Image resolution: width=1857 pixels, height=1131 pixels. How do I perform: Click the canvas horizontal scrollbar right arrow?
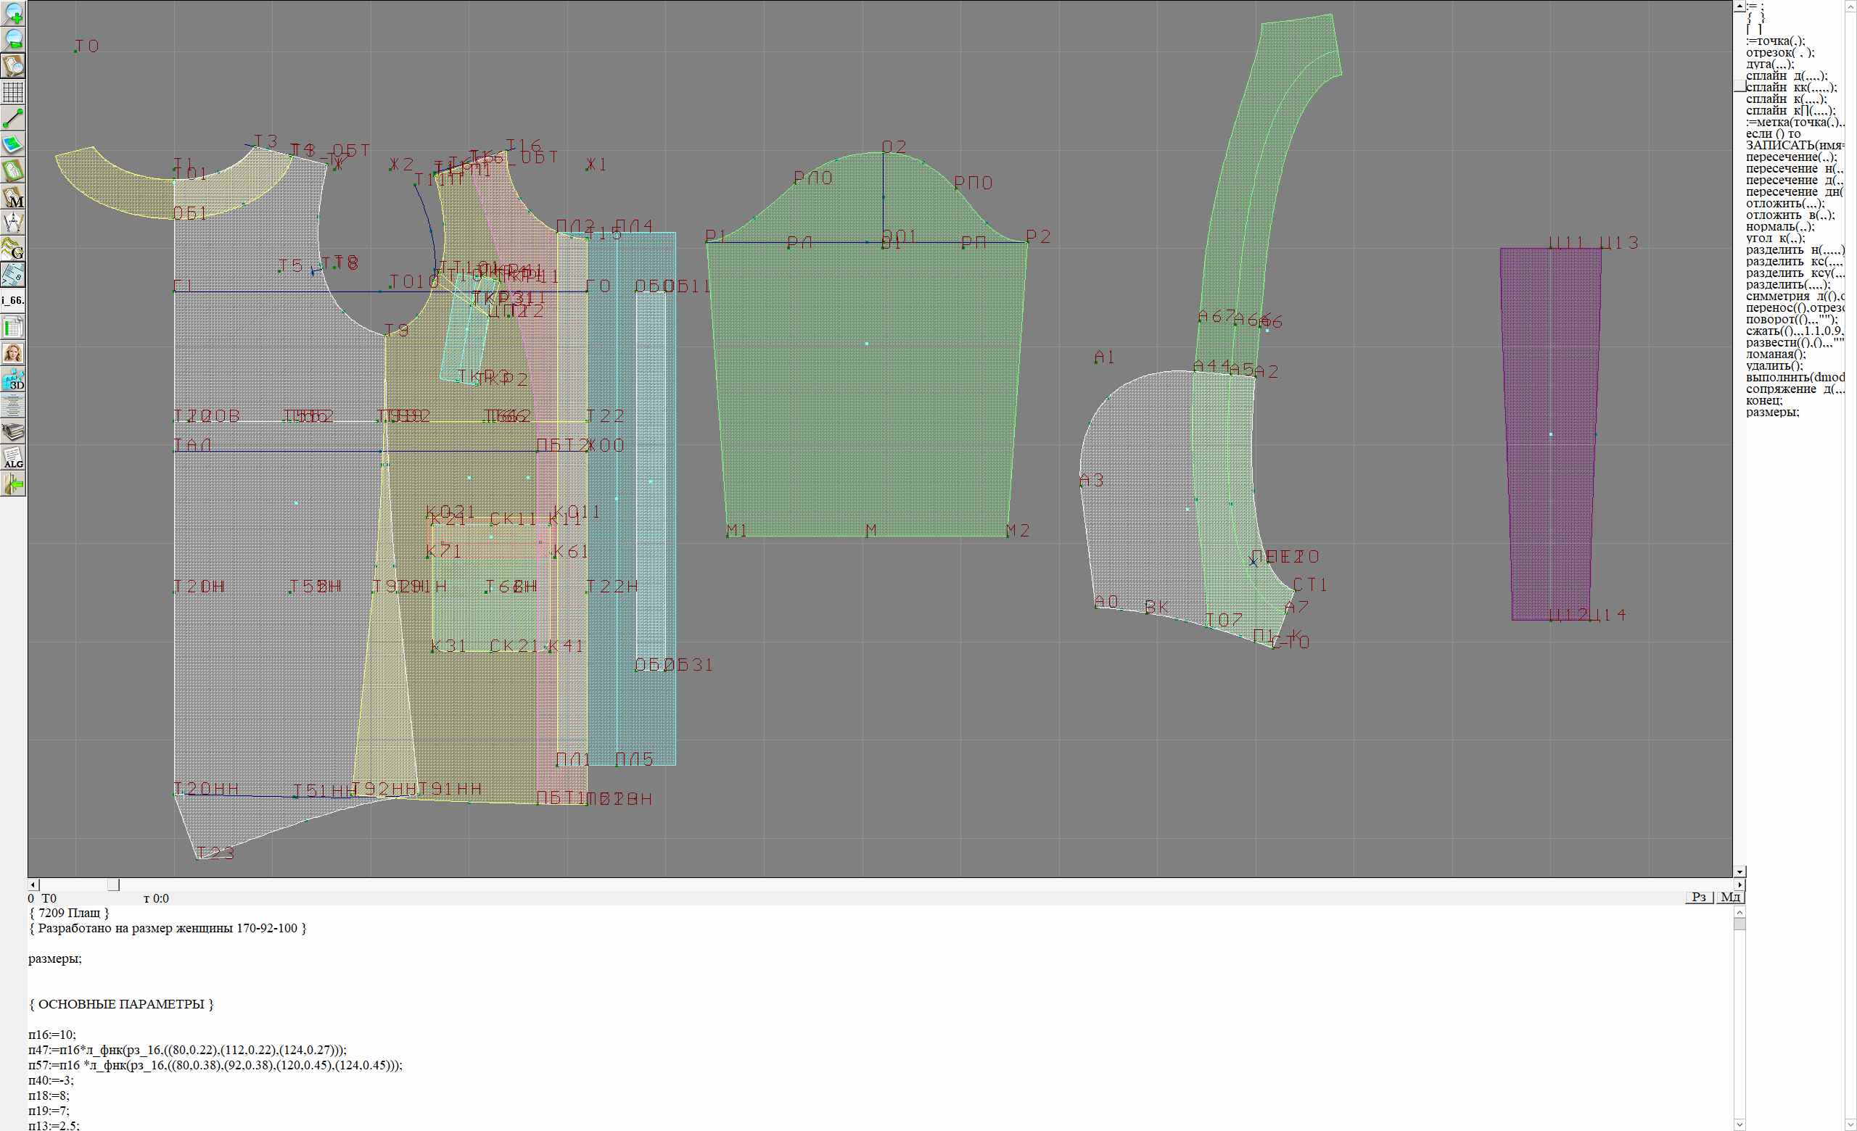[1739, 884]
